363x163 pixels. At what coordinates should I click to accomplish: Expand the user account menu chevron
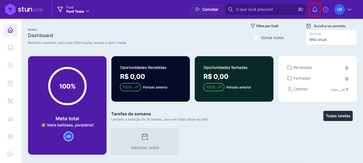click(x=350, y=10)
